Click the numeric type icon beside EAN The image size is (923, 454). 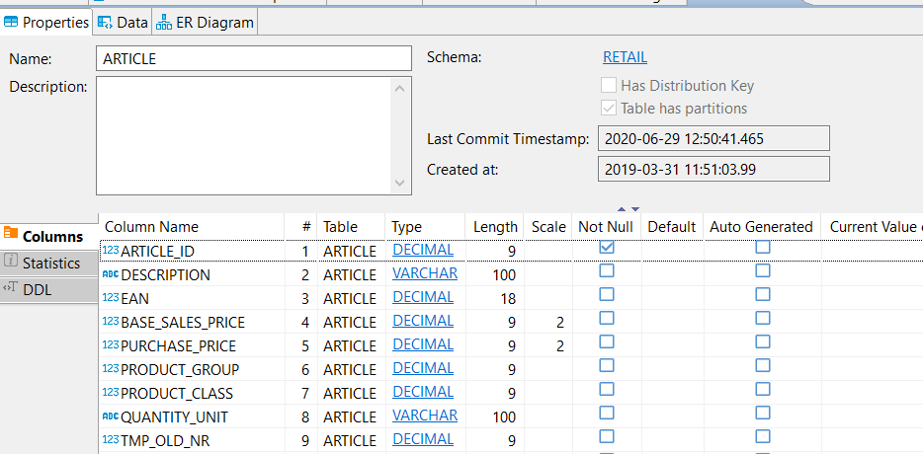pyautogui.click(x=111, y=297)
